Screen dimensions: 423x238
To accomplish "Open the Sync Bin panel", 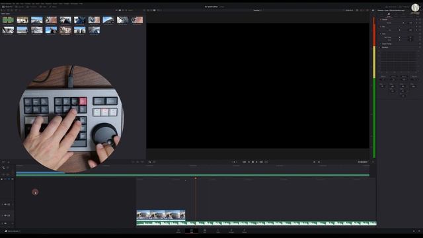I will click(x=20, y=7).
